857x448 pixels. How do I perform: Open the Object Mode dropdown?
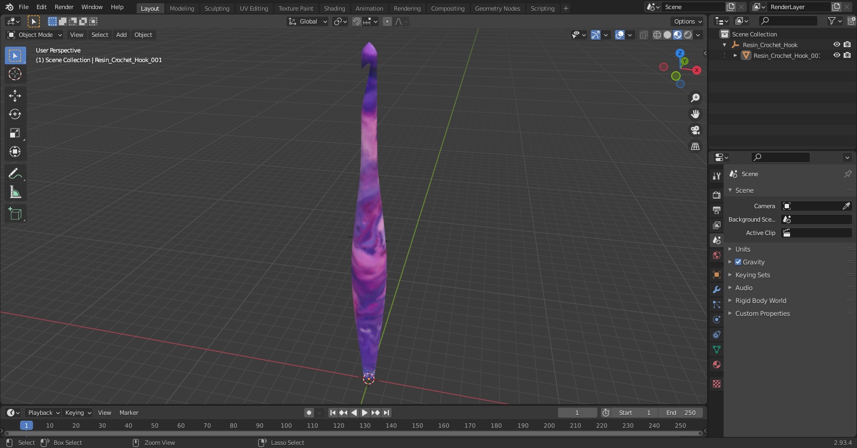click(35, 35)
